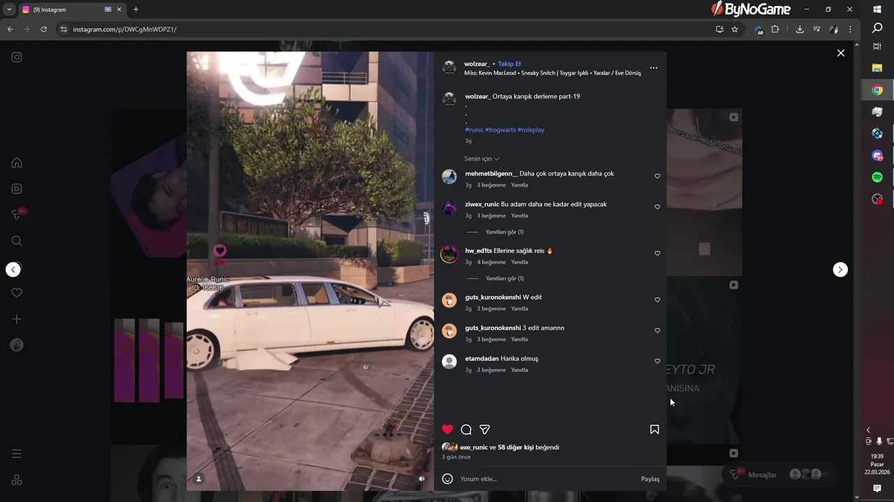Open direct messages icon in left sidebar

(17, 215)
